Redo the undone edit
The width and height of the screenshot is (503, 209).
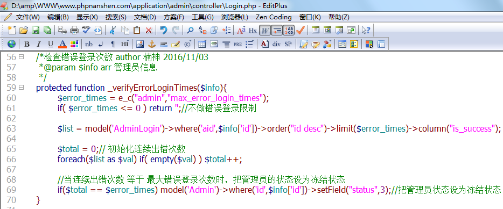[x=176, y=30]
